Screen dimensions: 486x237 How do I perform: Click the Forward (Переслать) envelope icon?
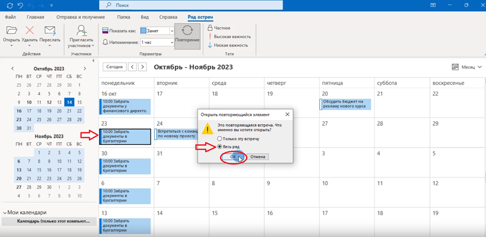50,31
